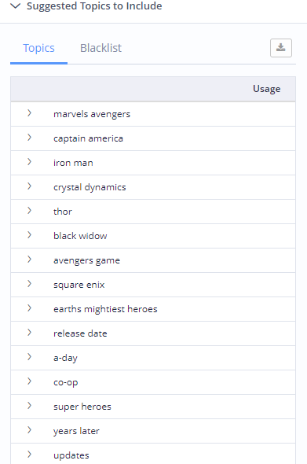Viewport: 307px width, 464px height.
Task: Expand the super heroes chevron
Action: tap(29, 405)
